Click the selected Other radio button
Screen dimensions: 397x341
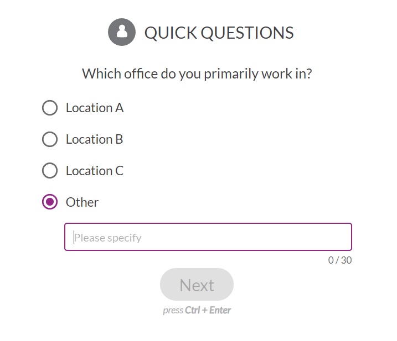click(50, 202)
